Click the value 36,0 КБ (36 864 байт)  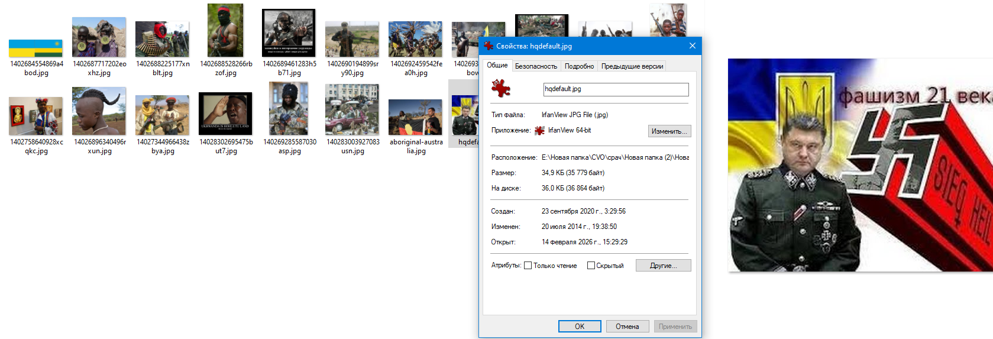tap(573, 188)
